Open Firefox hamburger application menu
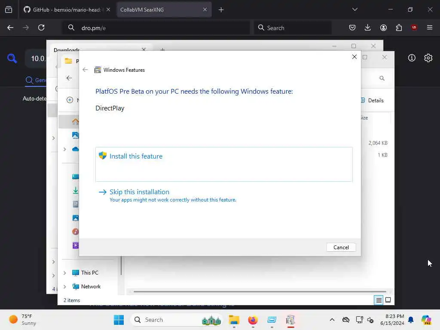The image size is (440, 330). pyautogui.click(x=430, y=27)
